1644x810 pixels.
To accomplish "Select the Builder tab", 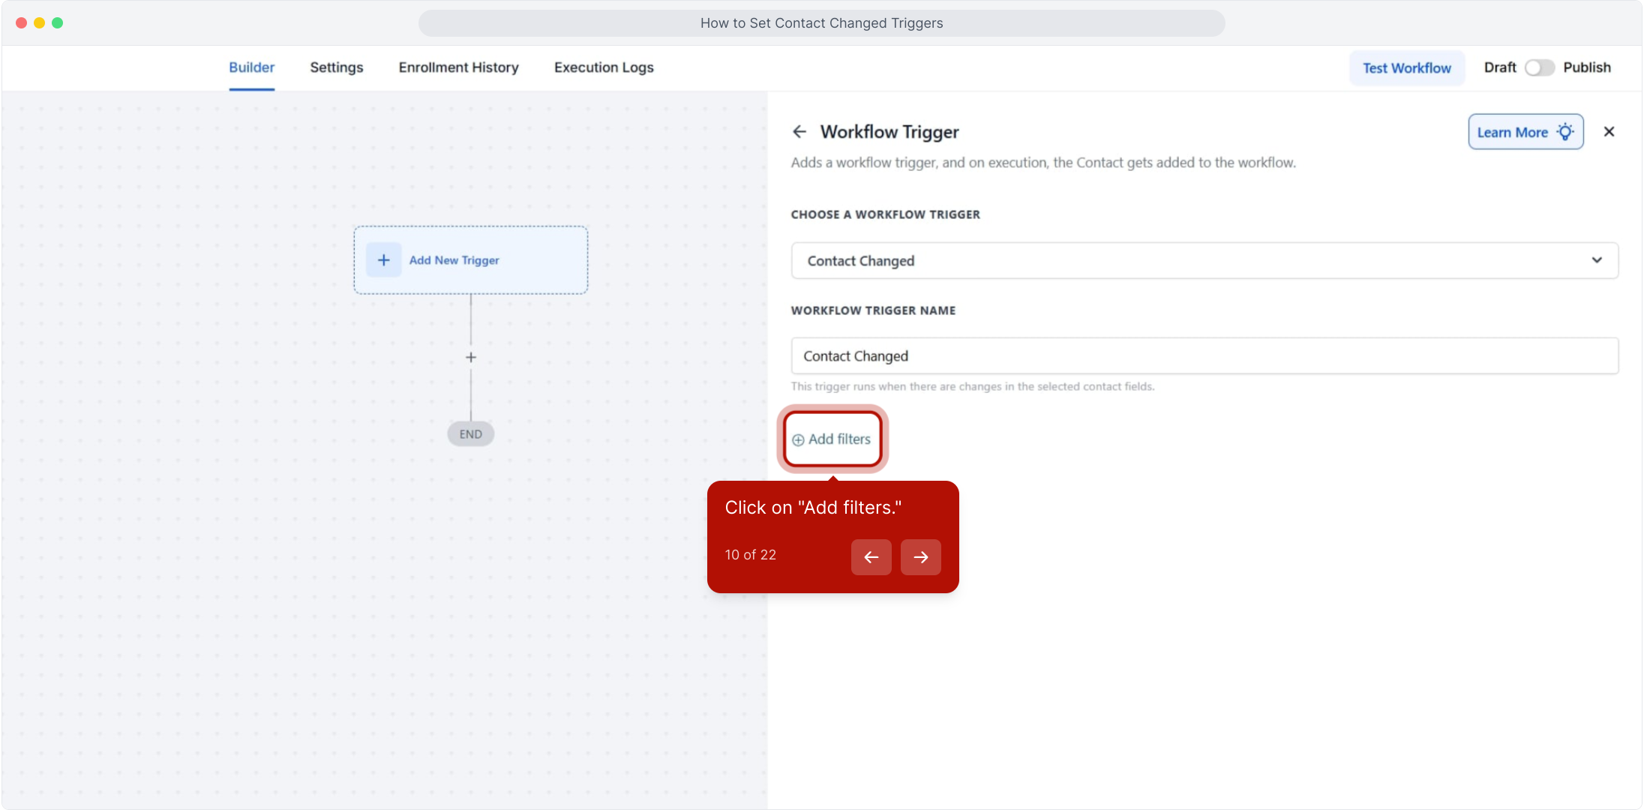I will (x=251, y=67).
